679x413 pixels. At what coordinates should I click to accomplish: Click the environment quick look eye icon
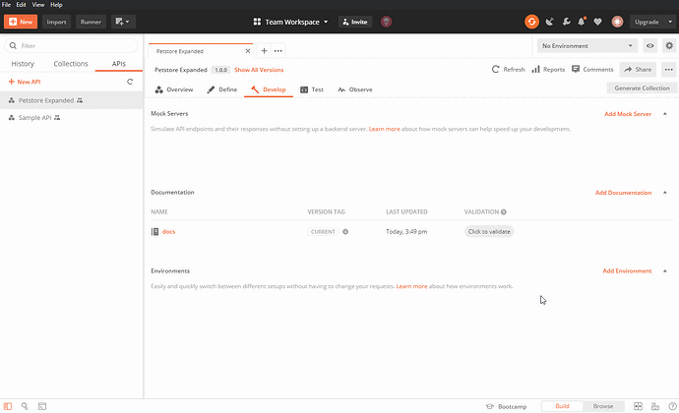coord(650,45)
